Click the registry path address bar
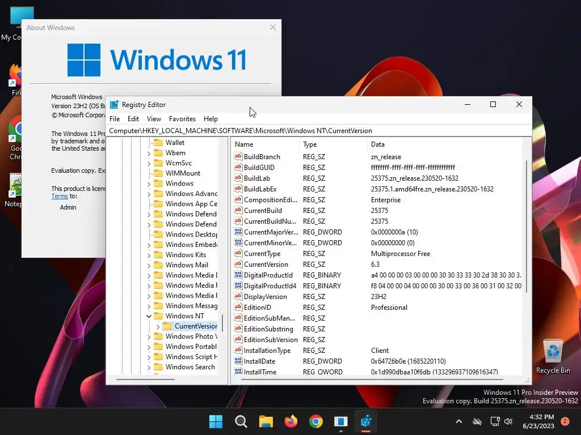Screen dimensions: 581x435 pyautogui.click(x=319, y=131)
